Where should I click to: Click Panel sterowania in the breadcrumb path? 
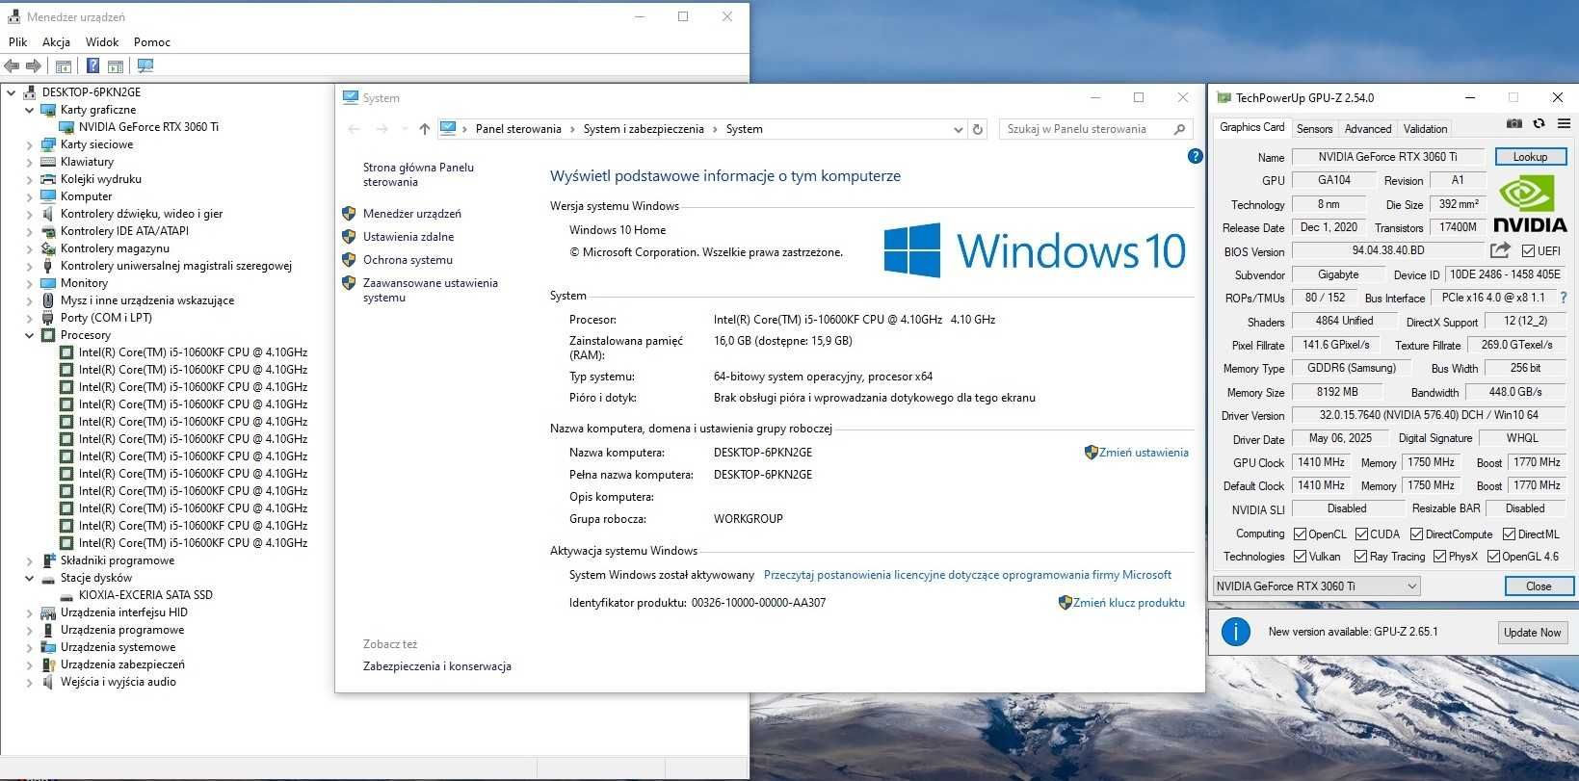pyautogui.click(x=518, y=129)
